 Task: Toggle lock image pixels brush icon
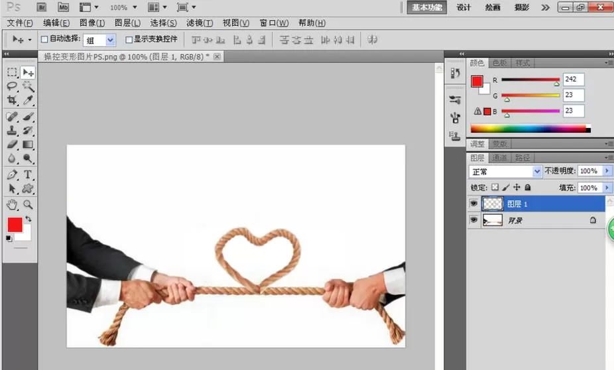[506, 187]
